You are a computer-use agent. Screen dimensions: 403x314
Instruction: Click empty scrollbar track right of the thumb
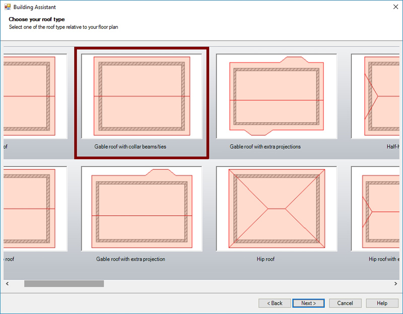coord(242,284)
